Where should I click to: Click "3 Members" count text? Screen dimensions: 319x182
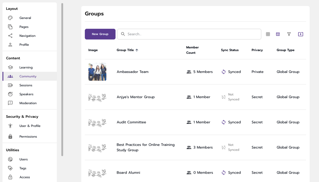point(203,147)
